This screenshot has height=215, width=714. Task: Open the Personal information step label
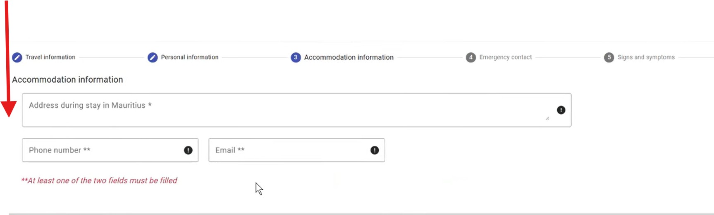(190, 57)
